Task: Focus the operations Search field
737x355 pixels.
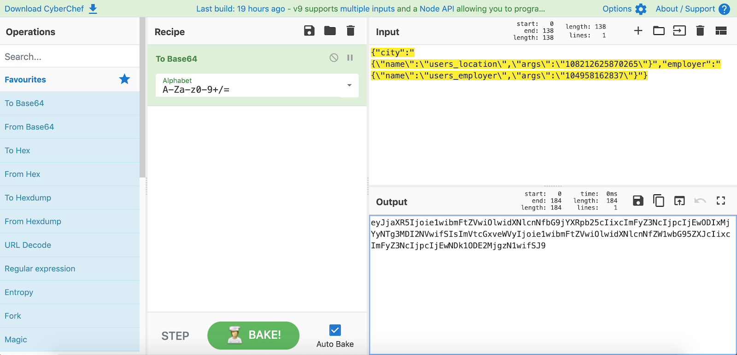Action: 70,57
